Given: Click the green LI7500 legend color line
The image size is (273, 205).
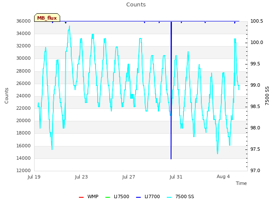Looking at the screenshot, I should click(x=108, y=197).
